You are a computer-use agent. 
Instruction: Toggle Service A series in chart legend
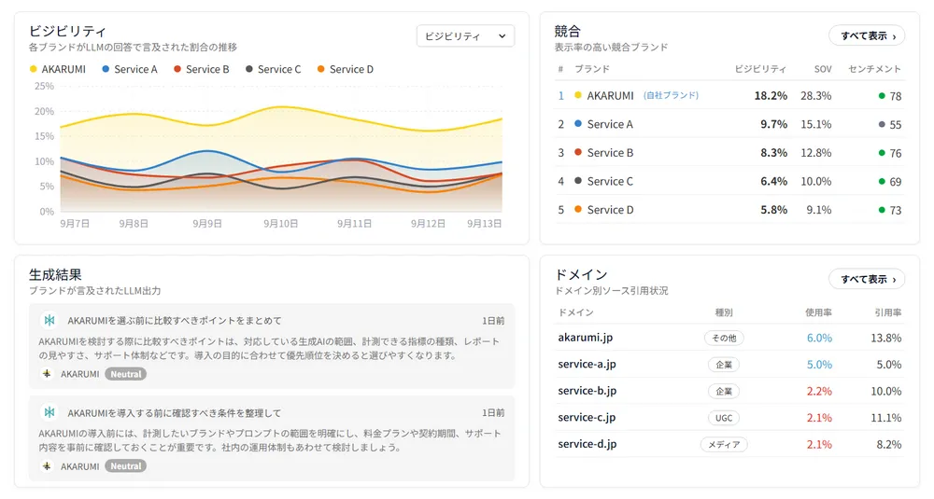click(x=130, y=69)
